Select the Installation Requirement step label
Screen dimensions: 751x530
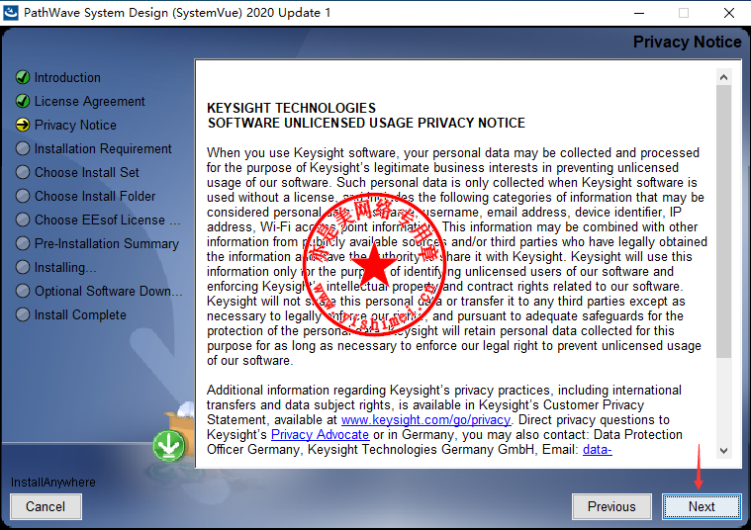point(103,149)
